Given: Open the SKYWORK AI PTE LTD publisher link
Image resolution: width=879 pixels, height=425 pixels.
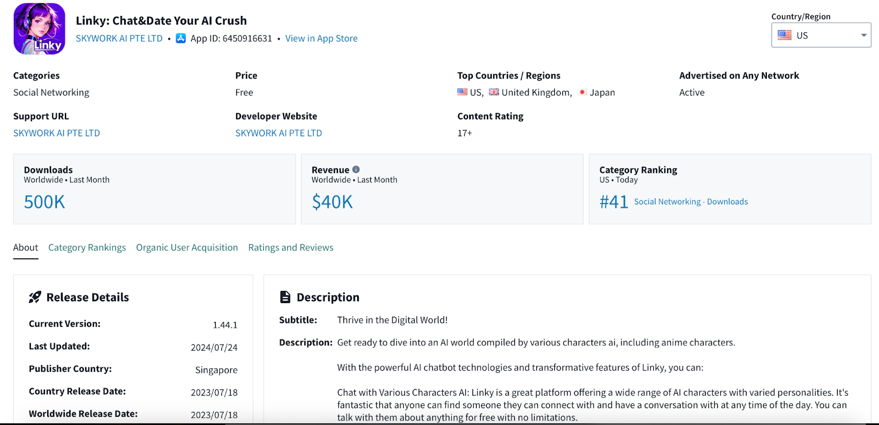Looking at the screenshot, I should [119, 38].
